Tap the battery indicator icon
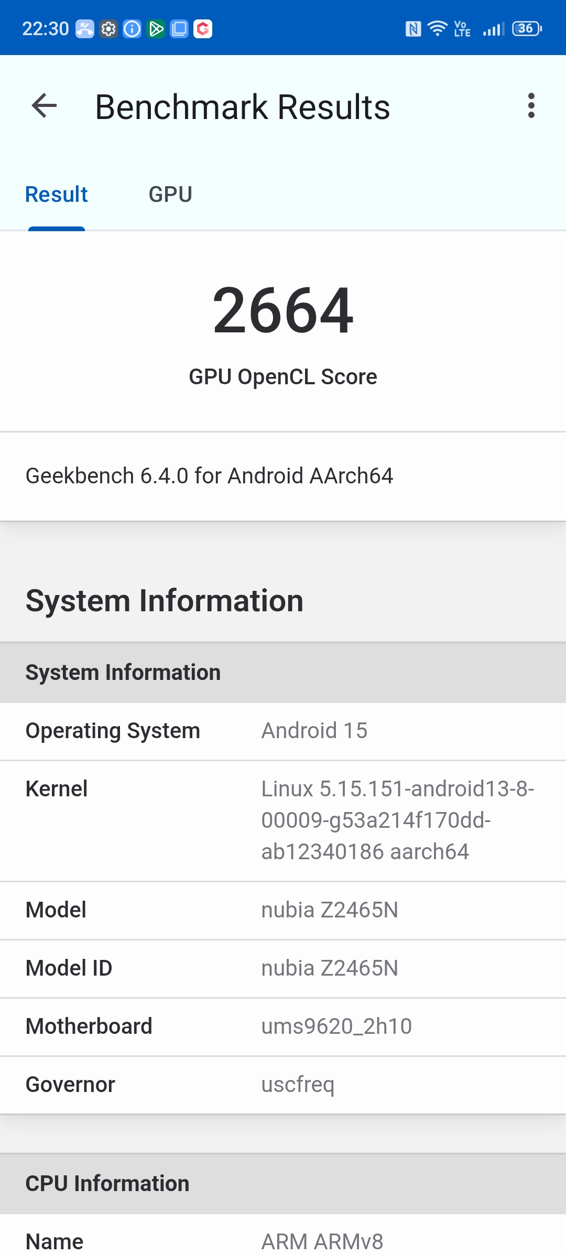 click(x=527, y=28)
